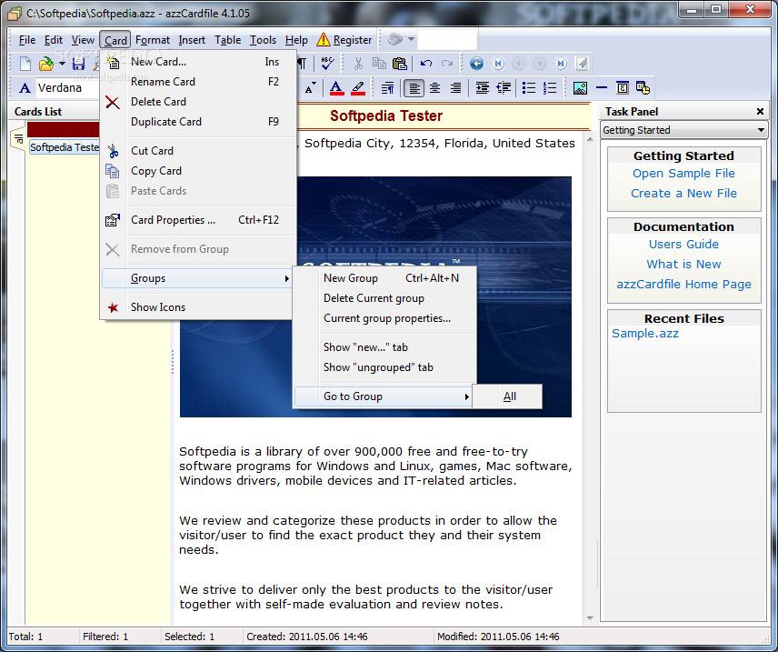The width and height of the screenshot is (778, 652).
Task: Click the increase indent icon
Action: [483, 88]
